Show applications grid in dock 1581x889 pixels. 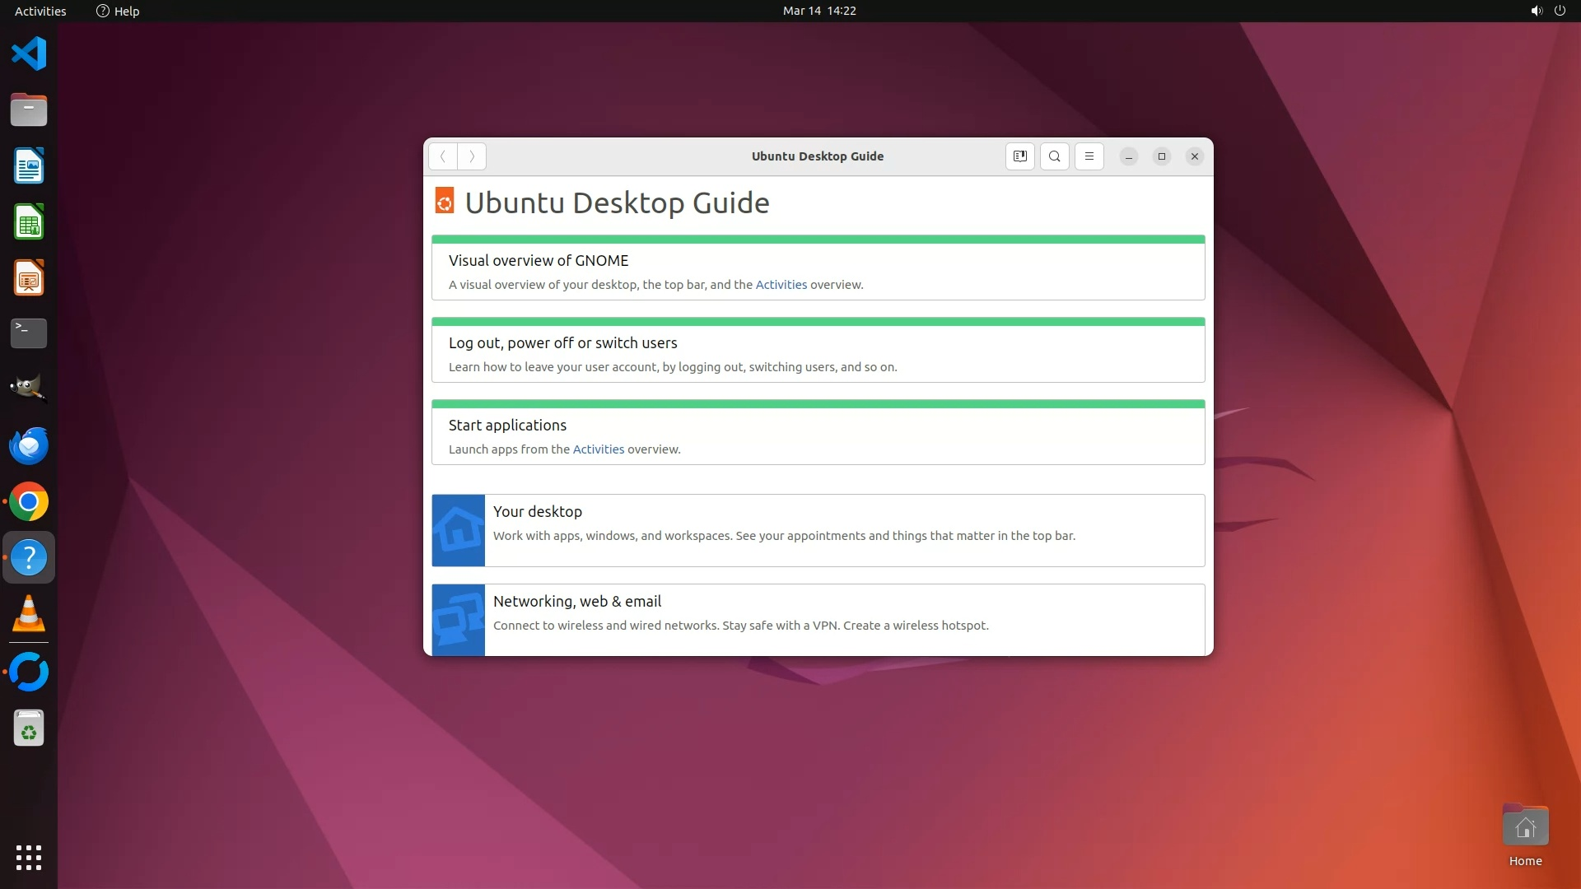click(29, 857)
